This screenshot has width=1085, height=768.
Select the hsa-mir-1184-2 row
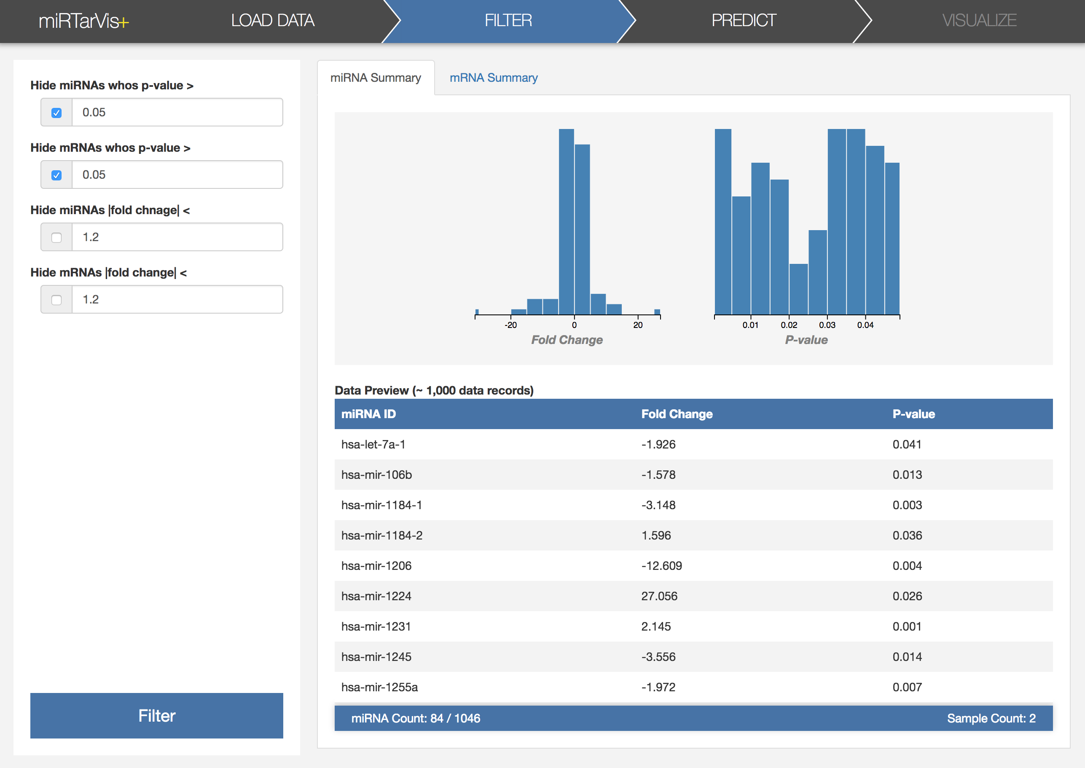point(693,535)
